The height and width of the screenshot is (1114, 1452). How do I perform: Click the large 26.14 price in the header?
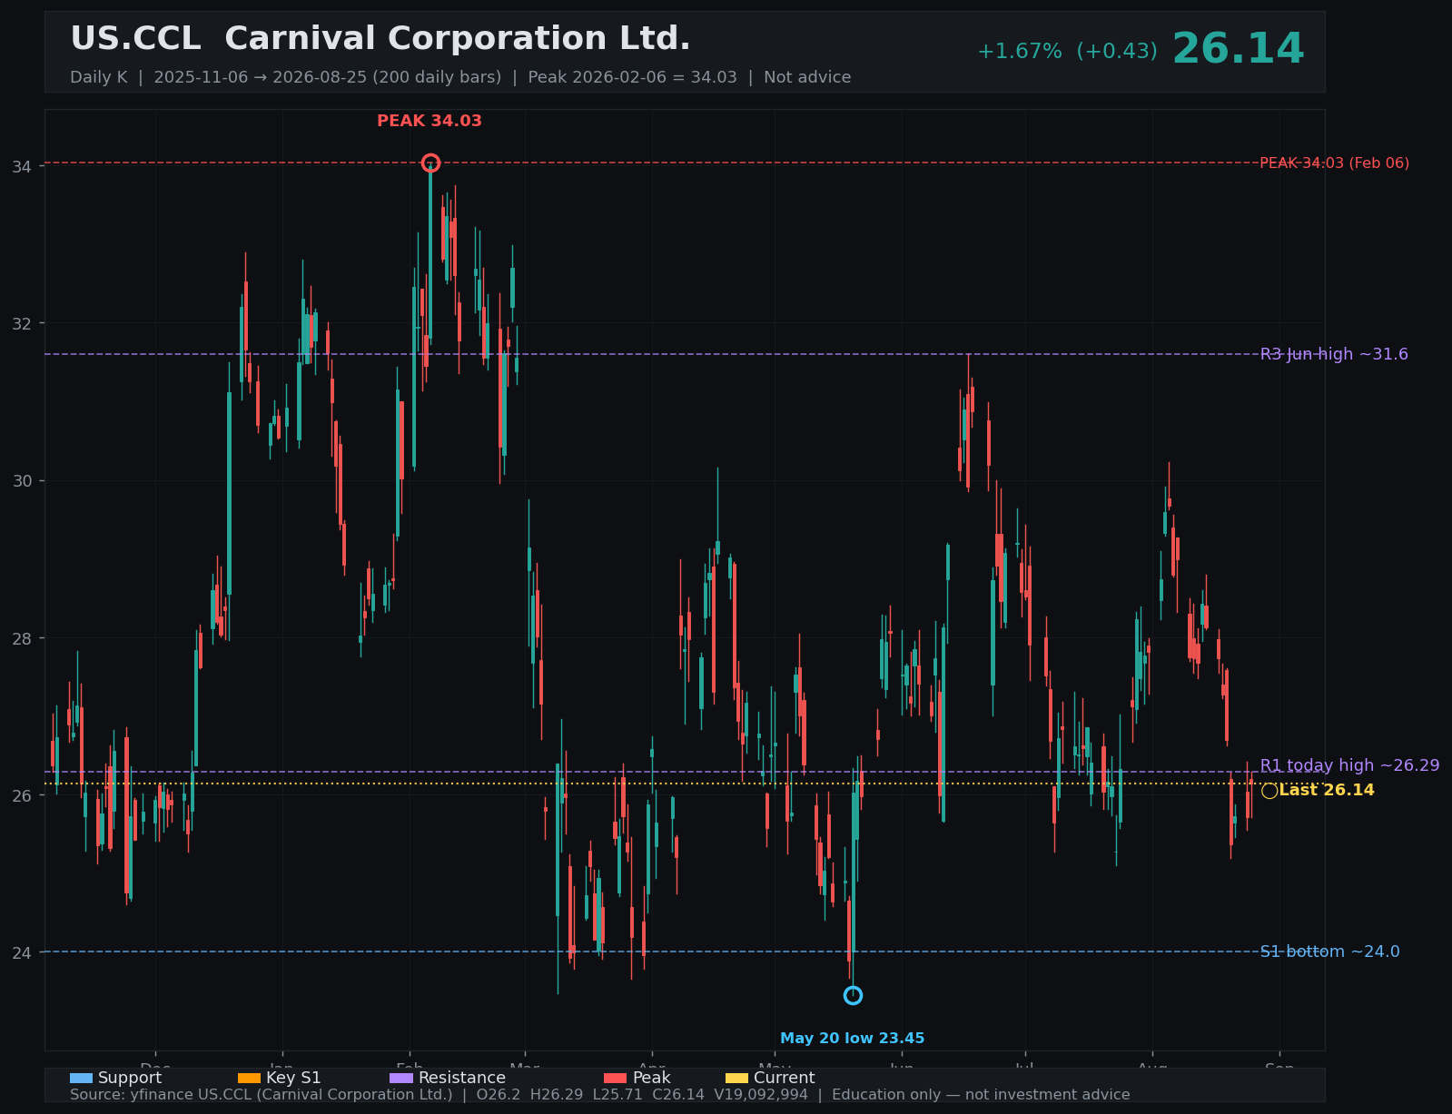[1238, 49]
